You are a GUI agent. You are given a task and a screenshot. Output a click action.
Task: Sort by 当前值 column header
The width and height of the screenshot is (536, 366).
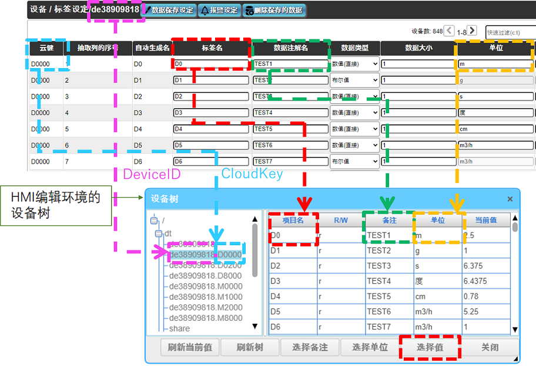(486, 220)
